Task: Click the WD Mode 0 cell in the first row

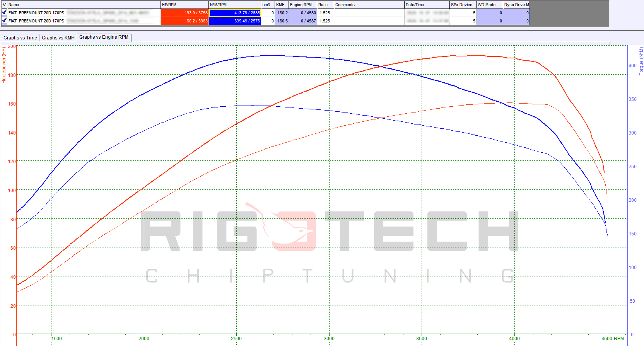Action: (x=490, y=13)
